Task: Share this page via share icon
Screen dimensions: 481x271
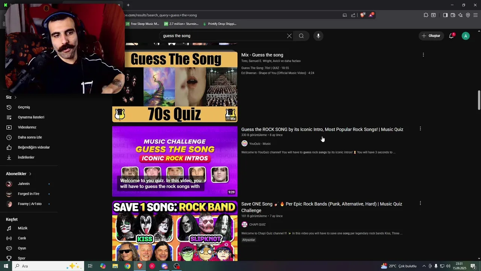Action: (353, 15)
